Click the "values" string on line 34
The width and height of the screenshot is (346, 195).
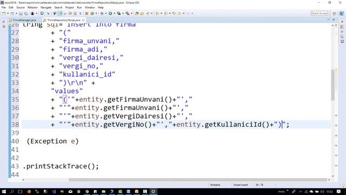point(67,91)
